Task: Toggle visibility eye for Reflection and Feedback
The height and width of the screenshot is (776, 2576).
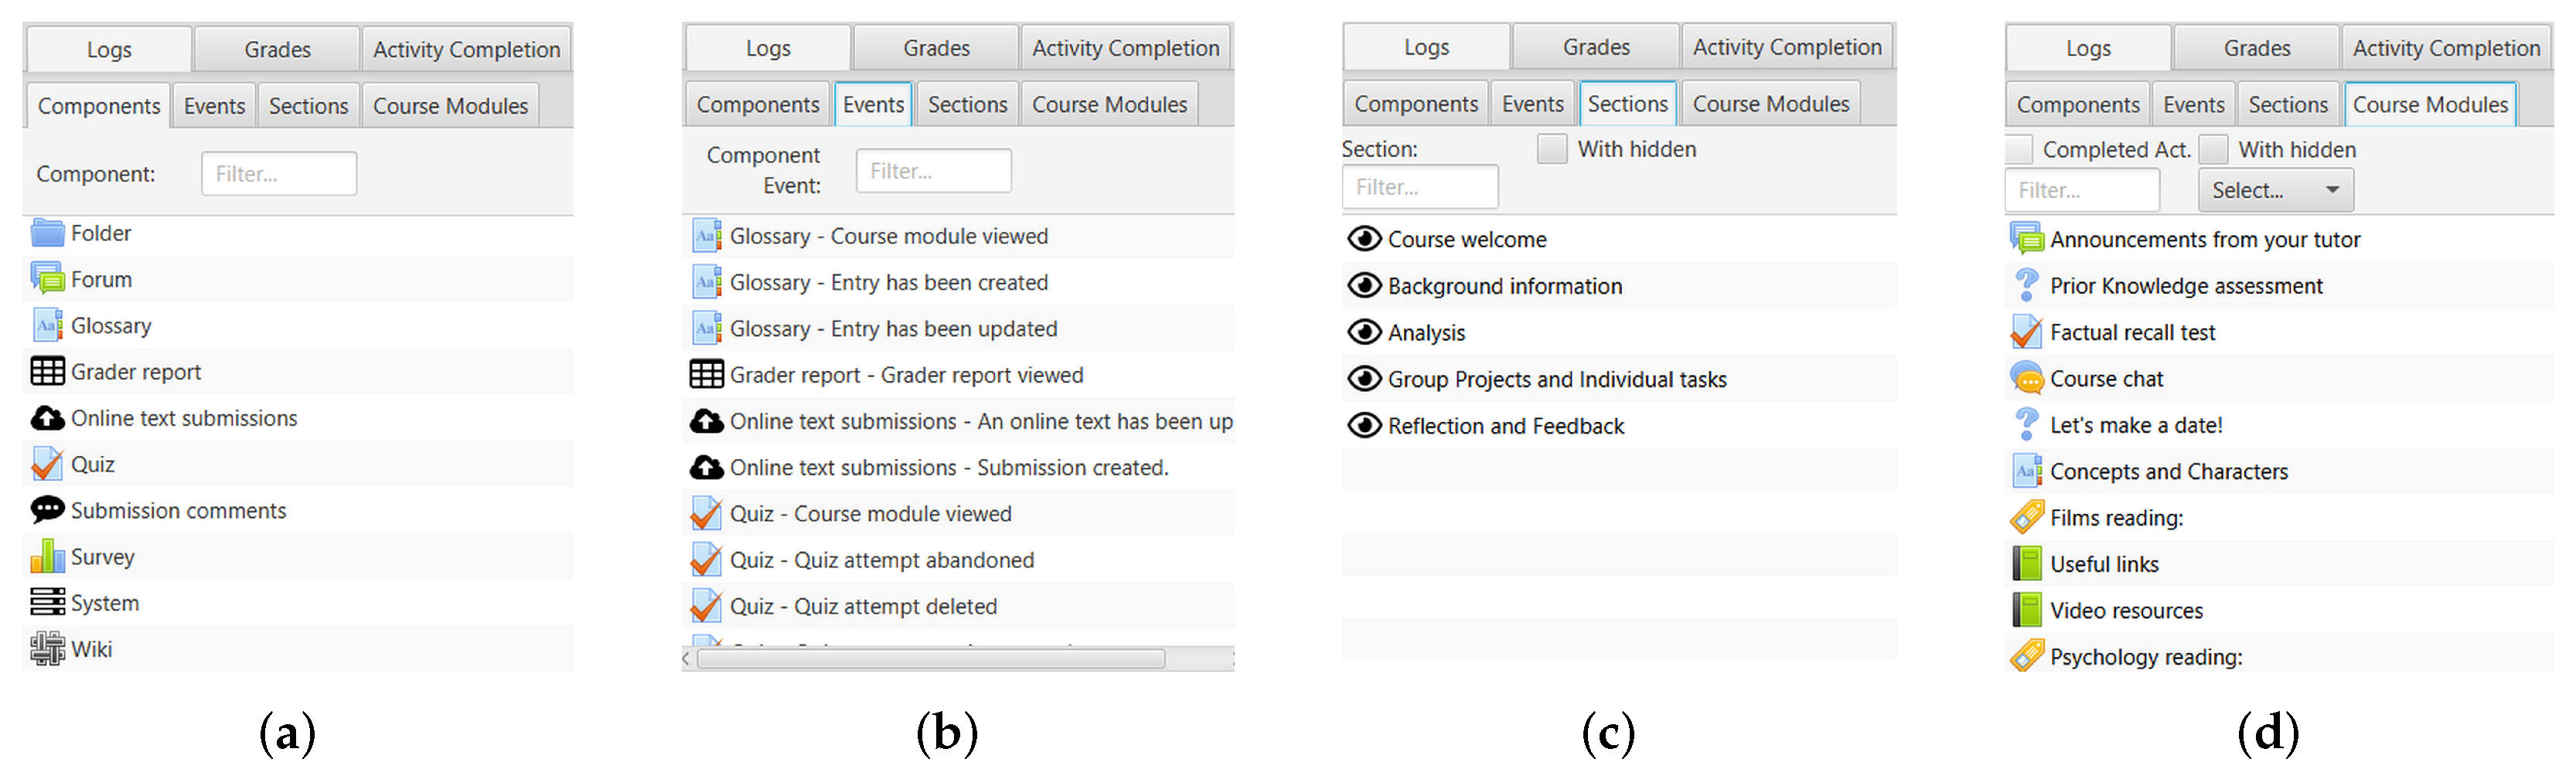Action: tap(1364, 426)
